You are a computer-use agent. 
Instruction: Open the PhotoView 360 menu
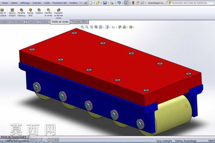coord(60,3)
